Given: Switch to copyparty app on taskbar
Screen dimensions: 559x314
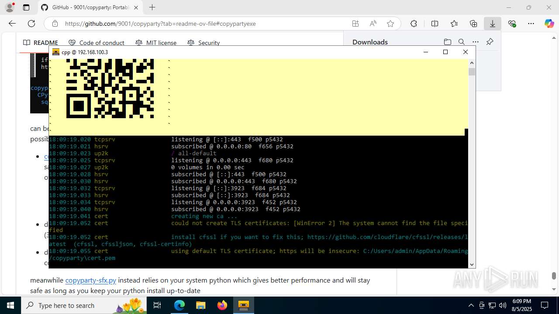Looking at the screenshot, I should pyautogui.click(x=243, y=305).
